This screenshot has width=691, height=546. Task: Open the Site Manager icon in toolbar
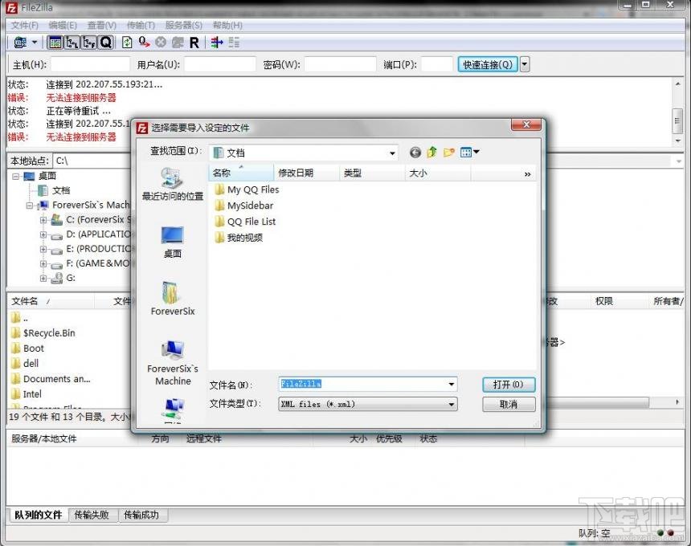pos(20,43)
